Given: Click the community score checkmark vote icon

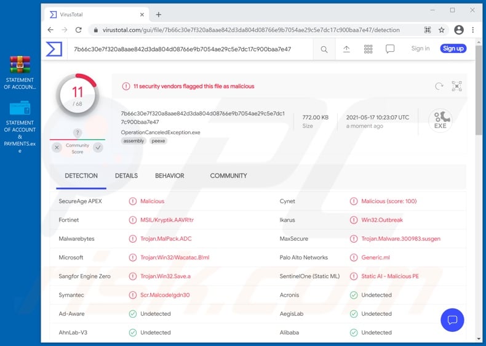Looking at the screenshot, I should (x=98, y=147).
